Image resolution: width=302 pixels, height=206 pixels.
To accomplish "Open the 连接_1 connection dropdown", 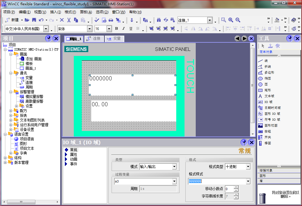I will click(210, 20).
